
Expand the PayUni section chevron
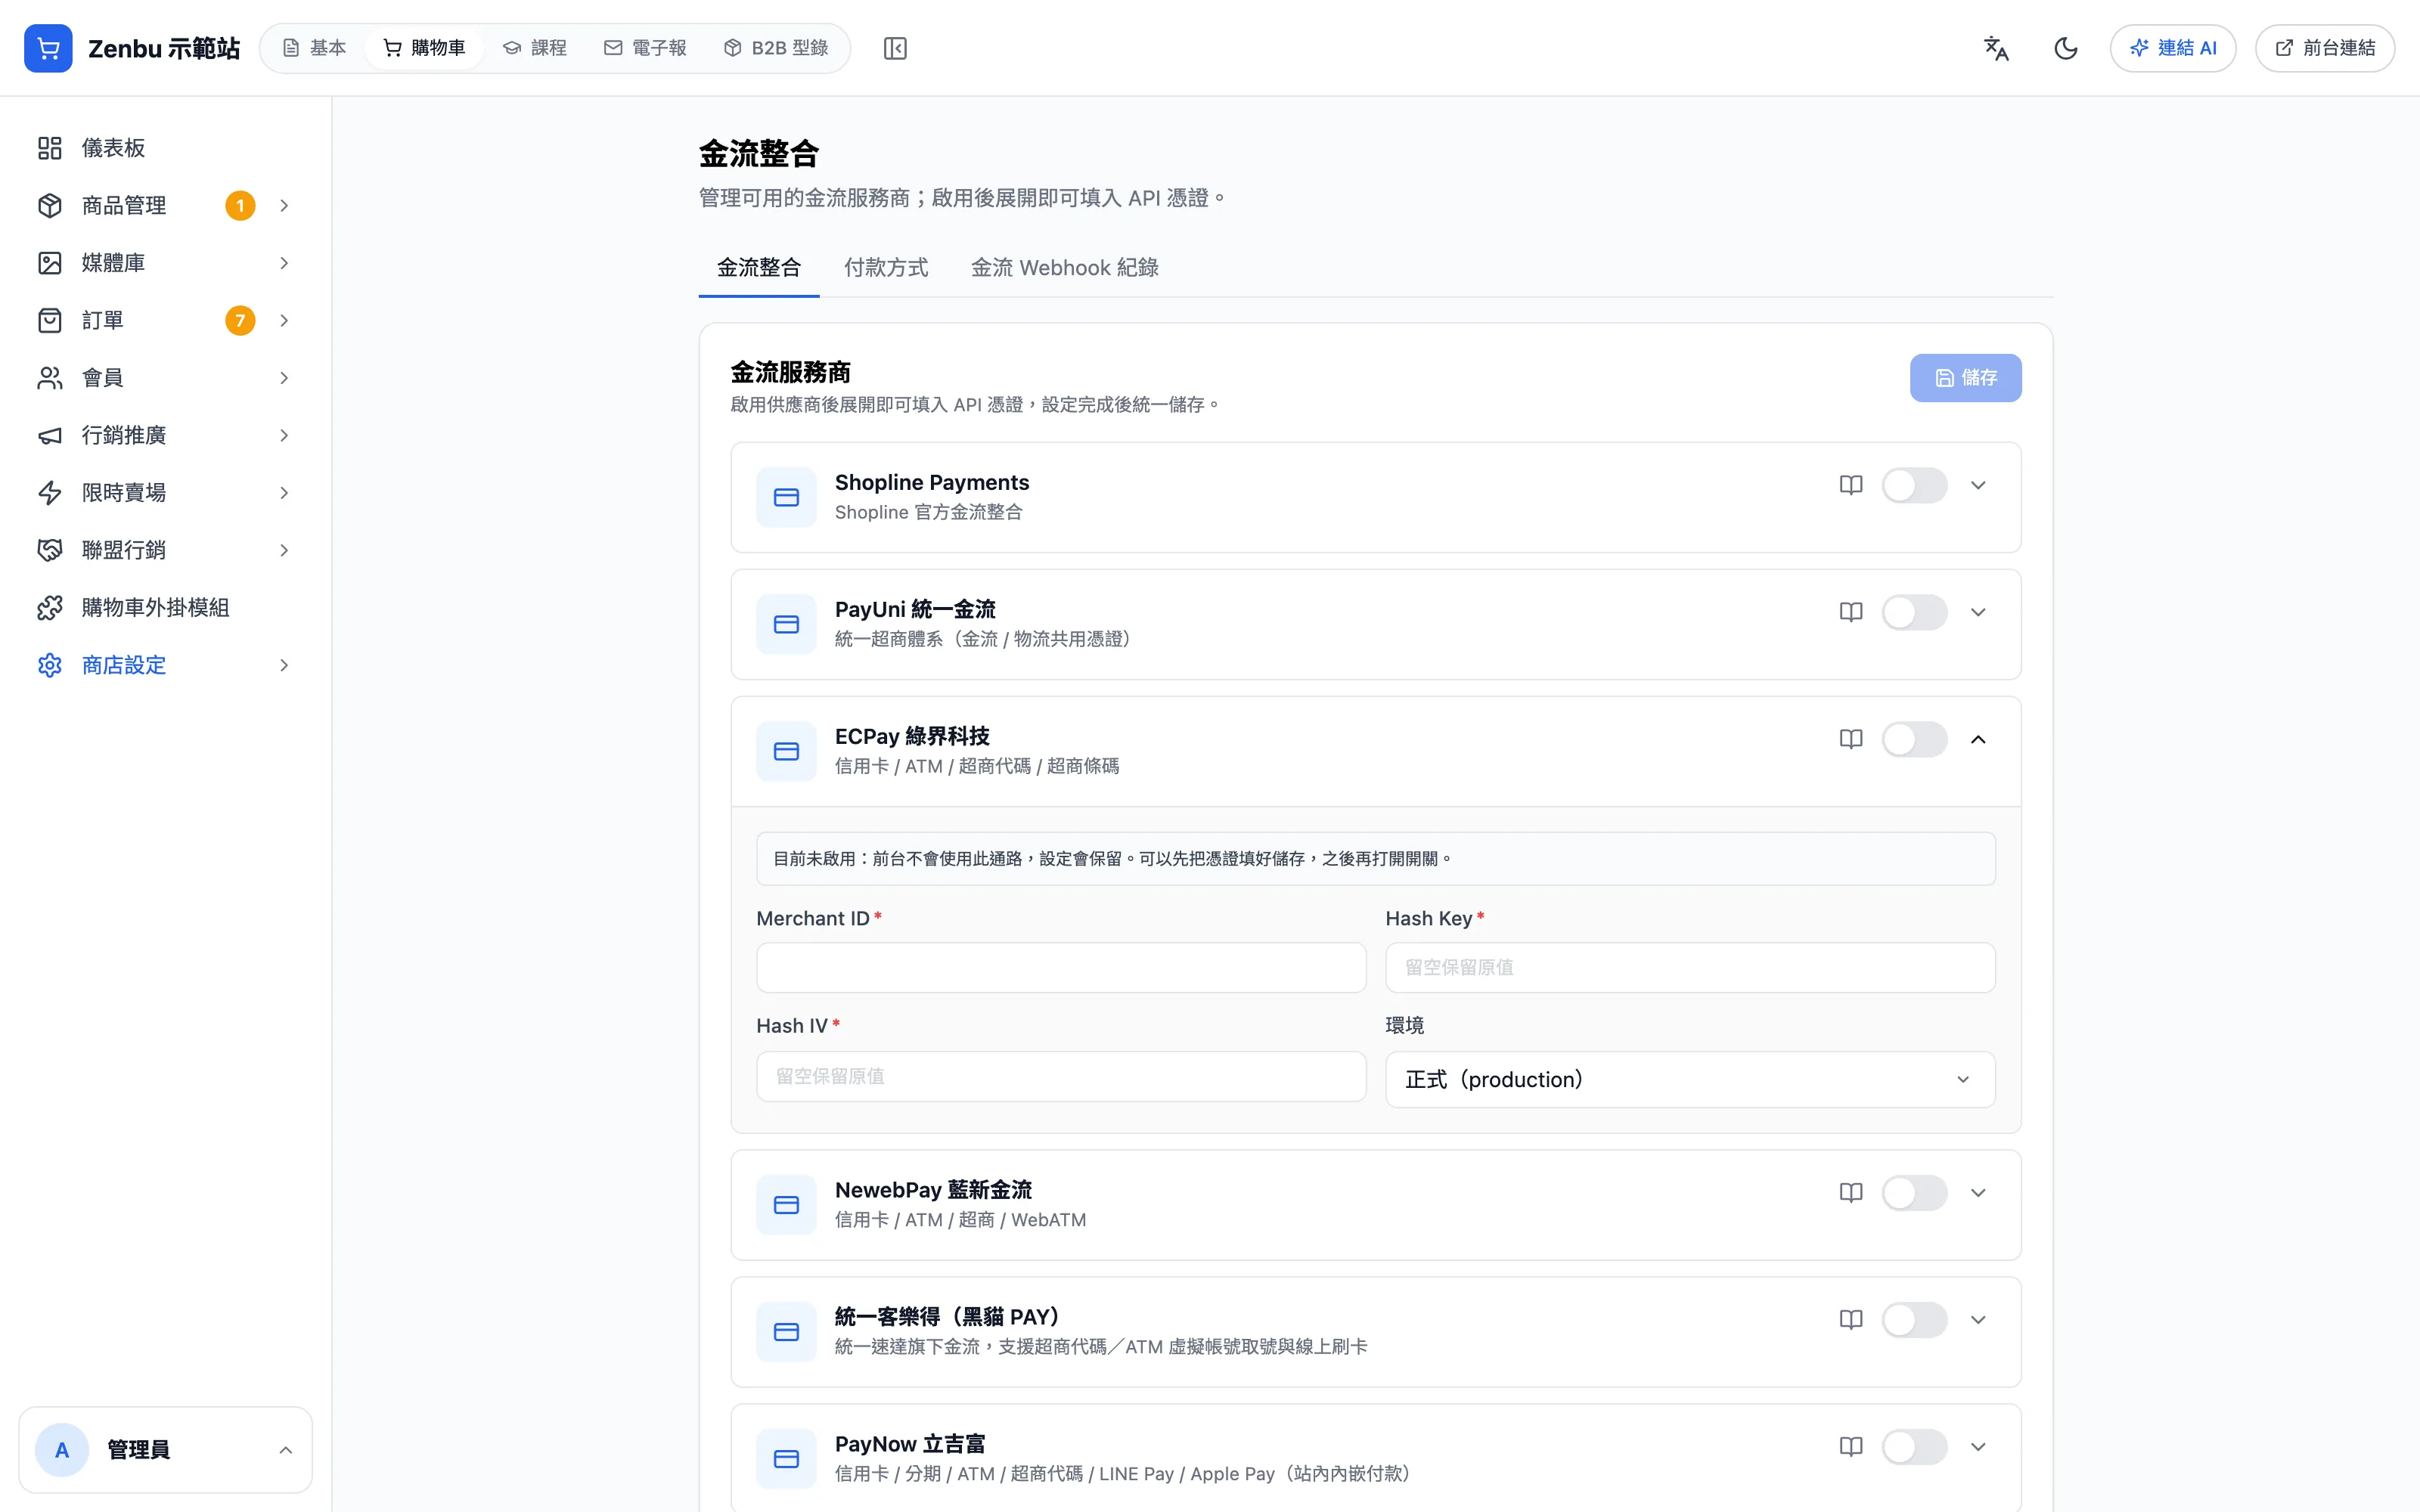1978,612
